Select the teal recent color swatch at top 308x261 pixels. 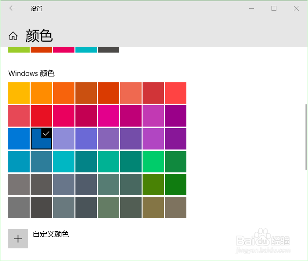pyautogui.click(x=86, y=50)
